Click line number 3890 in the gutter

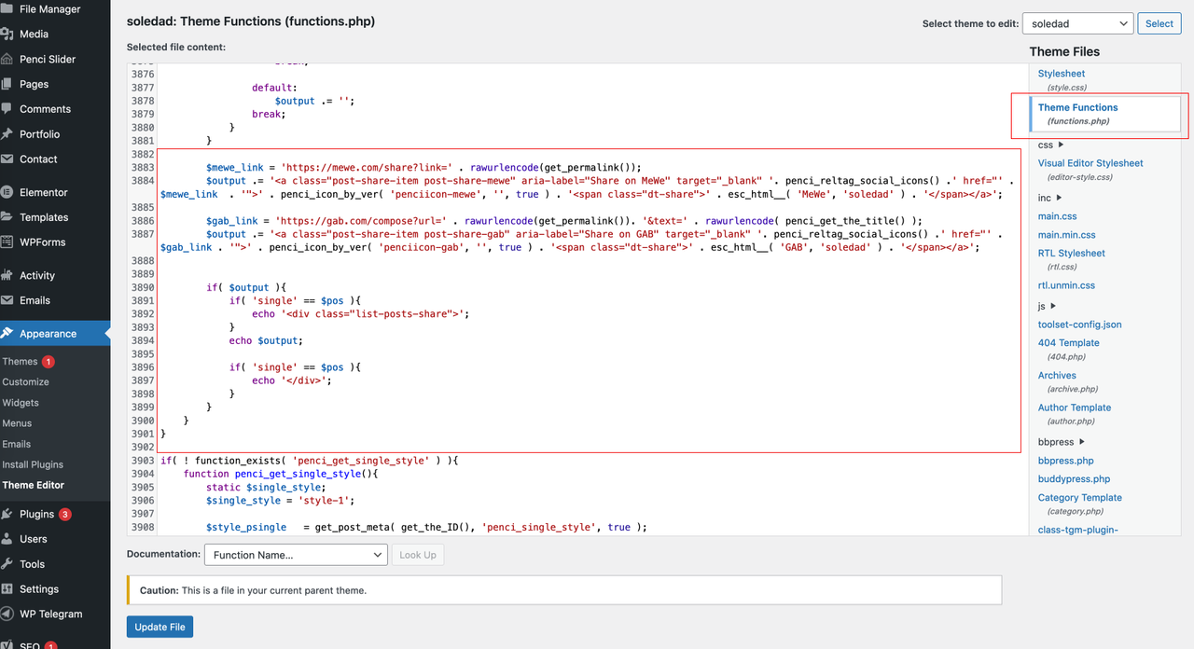point(143,288)
